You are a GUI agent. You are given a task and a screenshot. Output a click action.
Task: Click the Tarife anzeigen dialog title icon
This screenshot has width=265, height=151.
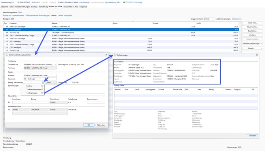click(115, 55)
